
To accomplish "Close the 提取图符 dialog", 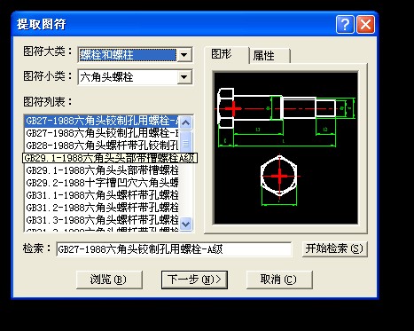I will pyautogui.click(x=365, y=25).
